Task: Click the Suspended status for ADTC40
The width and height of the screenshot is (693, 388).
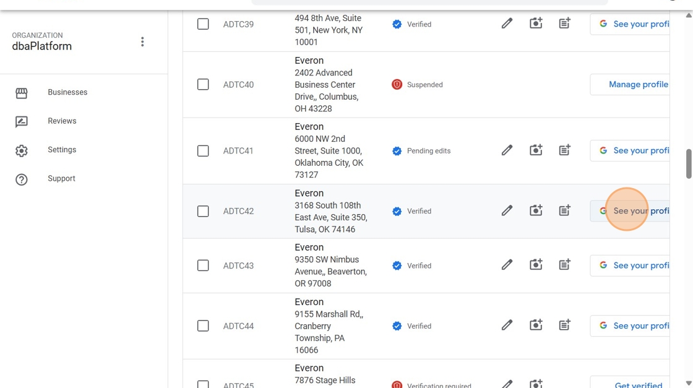Action: [417, 84]
